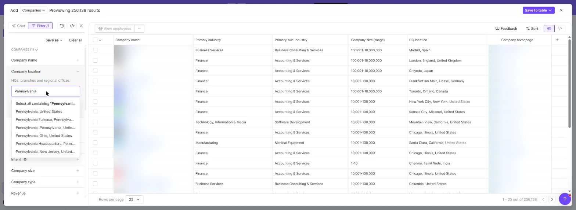Image resolution: width=576 pixels, height=210 pixels.
Task: Check the London, England row checkbox
Action: (x=96, y=60)
